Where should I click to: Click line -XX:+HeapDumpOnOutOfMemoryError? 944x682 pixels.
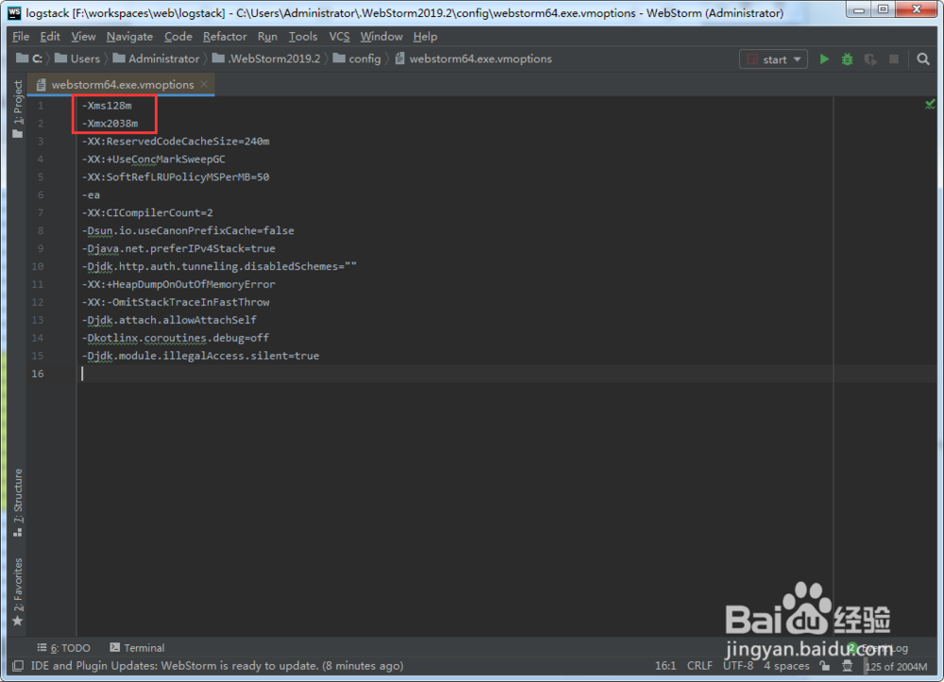coord(178,284)
